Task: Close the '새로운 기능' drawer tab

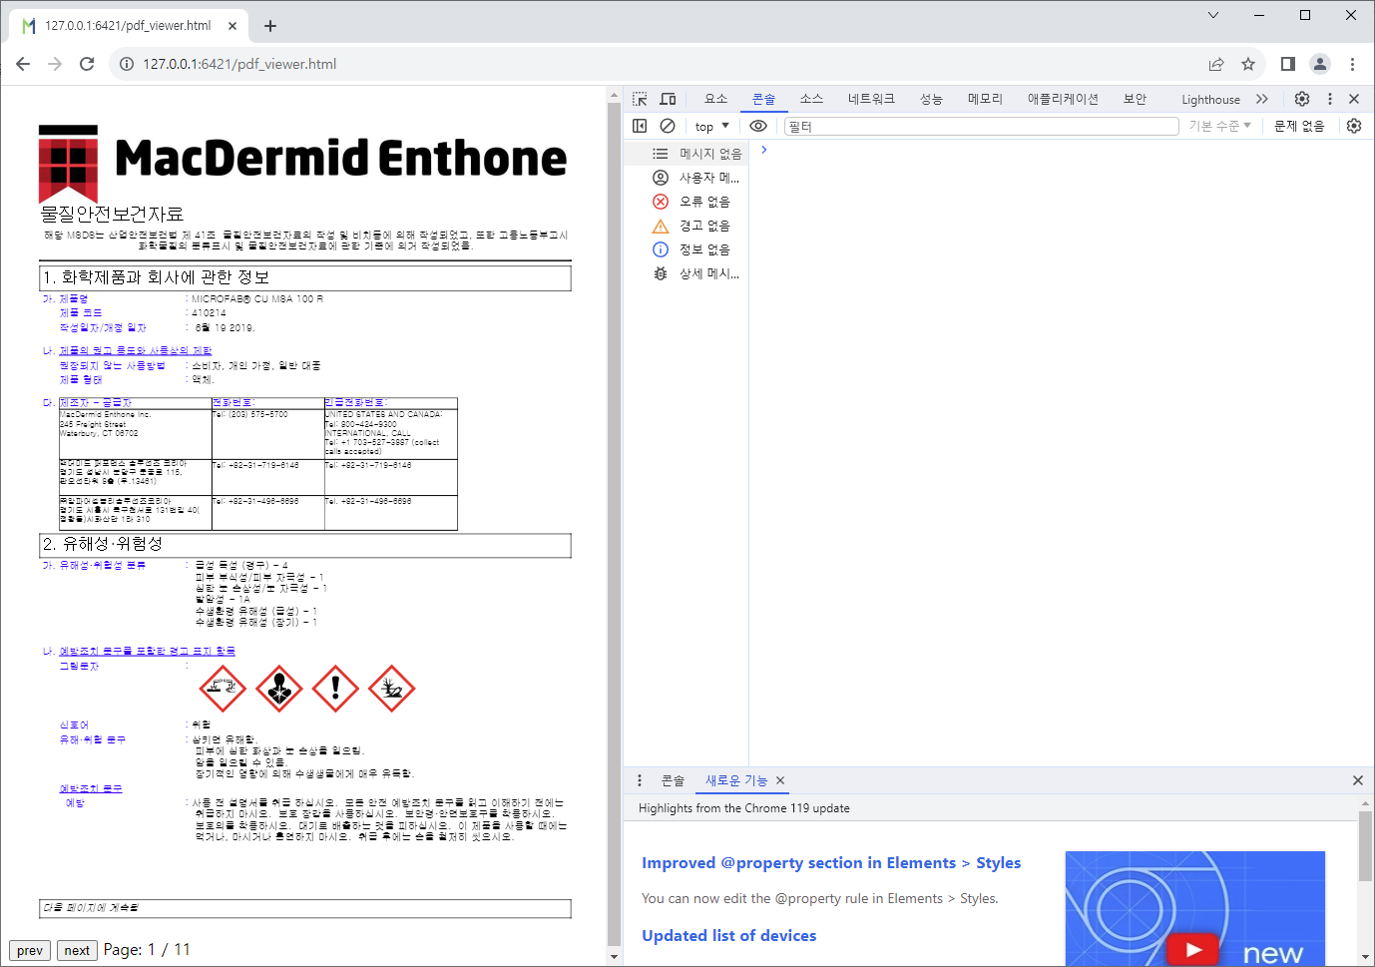Action: point(780,780)
